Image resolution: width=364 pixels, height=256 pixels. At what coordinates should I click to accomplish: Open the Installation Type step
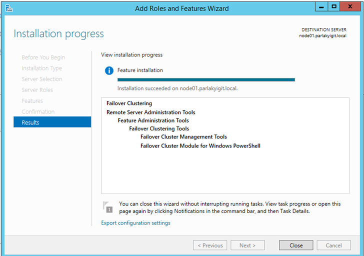[x=41, y=68]
